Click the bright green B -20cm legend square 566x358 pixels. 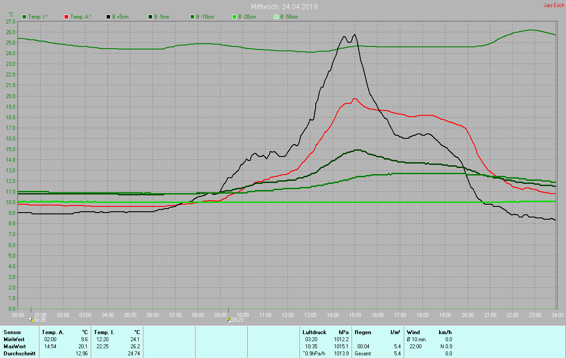(234, 17)
